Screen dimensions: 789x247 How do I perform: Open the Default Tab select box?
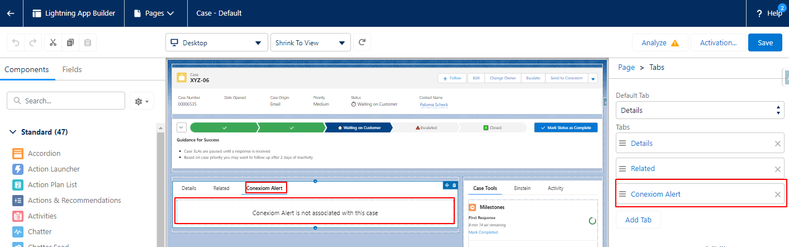[700, 110]
